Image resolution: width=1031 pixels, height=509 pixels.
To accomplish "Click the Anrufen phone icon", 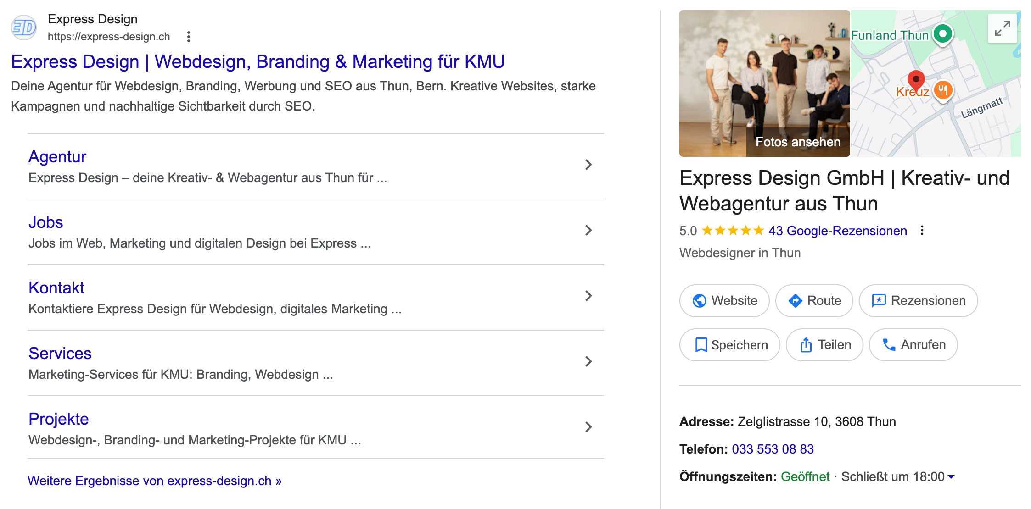I will tap(888, 345).
